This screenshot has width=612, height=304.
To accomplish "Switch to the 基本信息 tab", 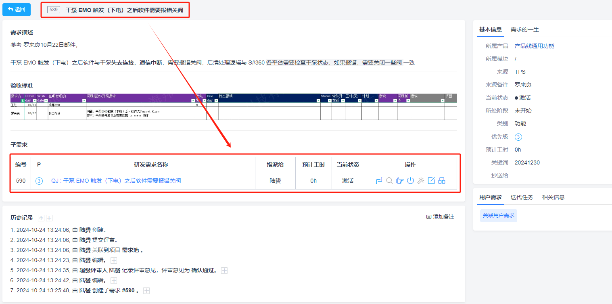I will tap(491, 29).
